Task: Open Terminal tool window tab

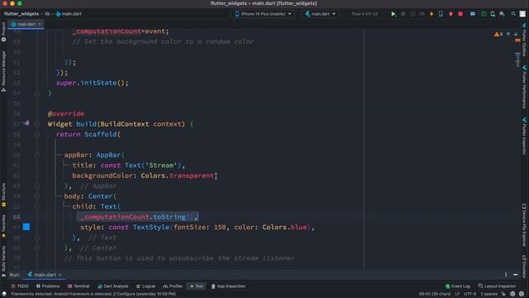Action: [79, 286]
